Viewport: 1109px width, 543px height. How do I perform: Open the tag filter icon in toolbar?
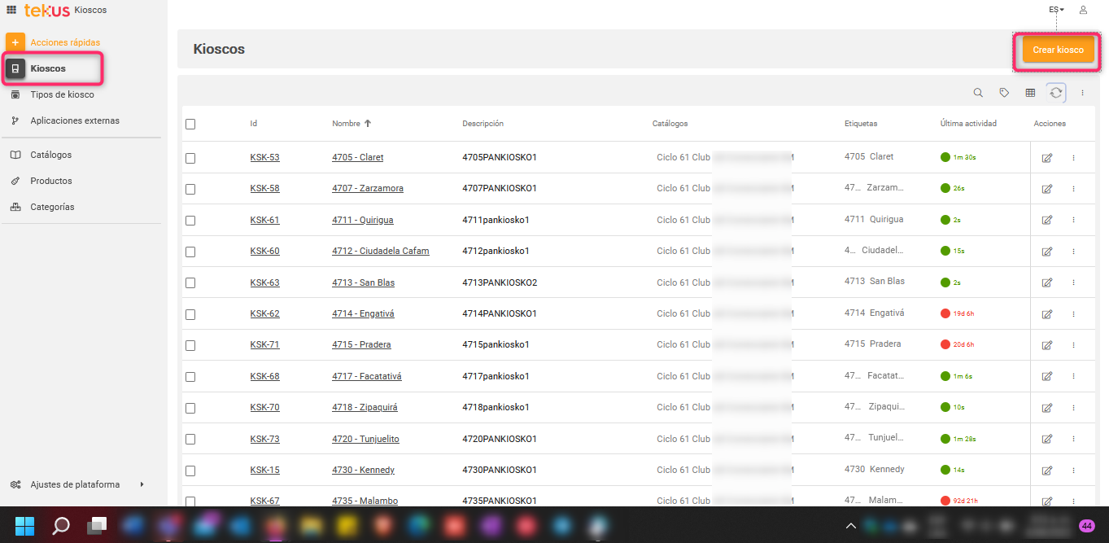pos(1004,93)
